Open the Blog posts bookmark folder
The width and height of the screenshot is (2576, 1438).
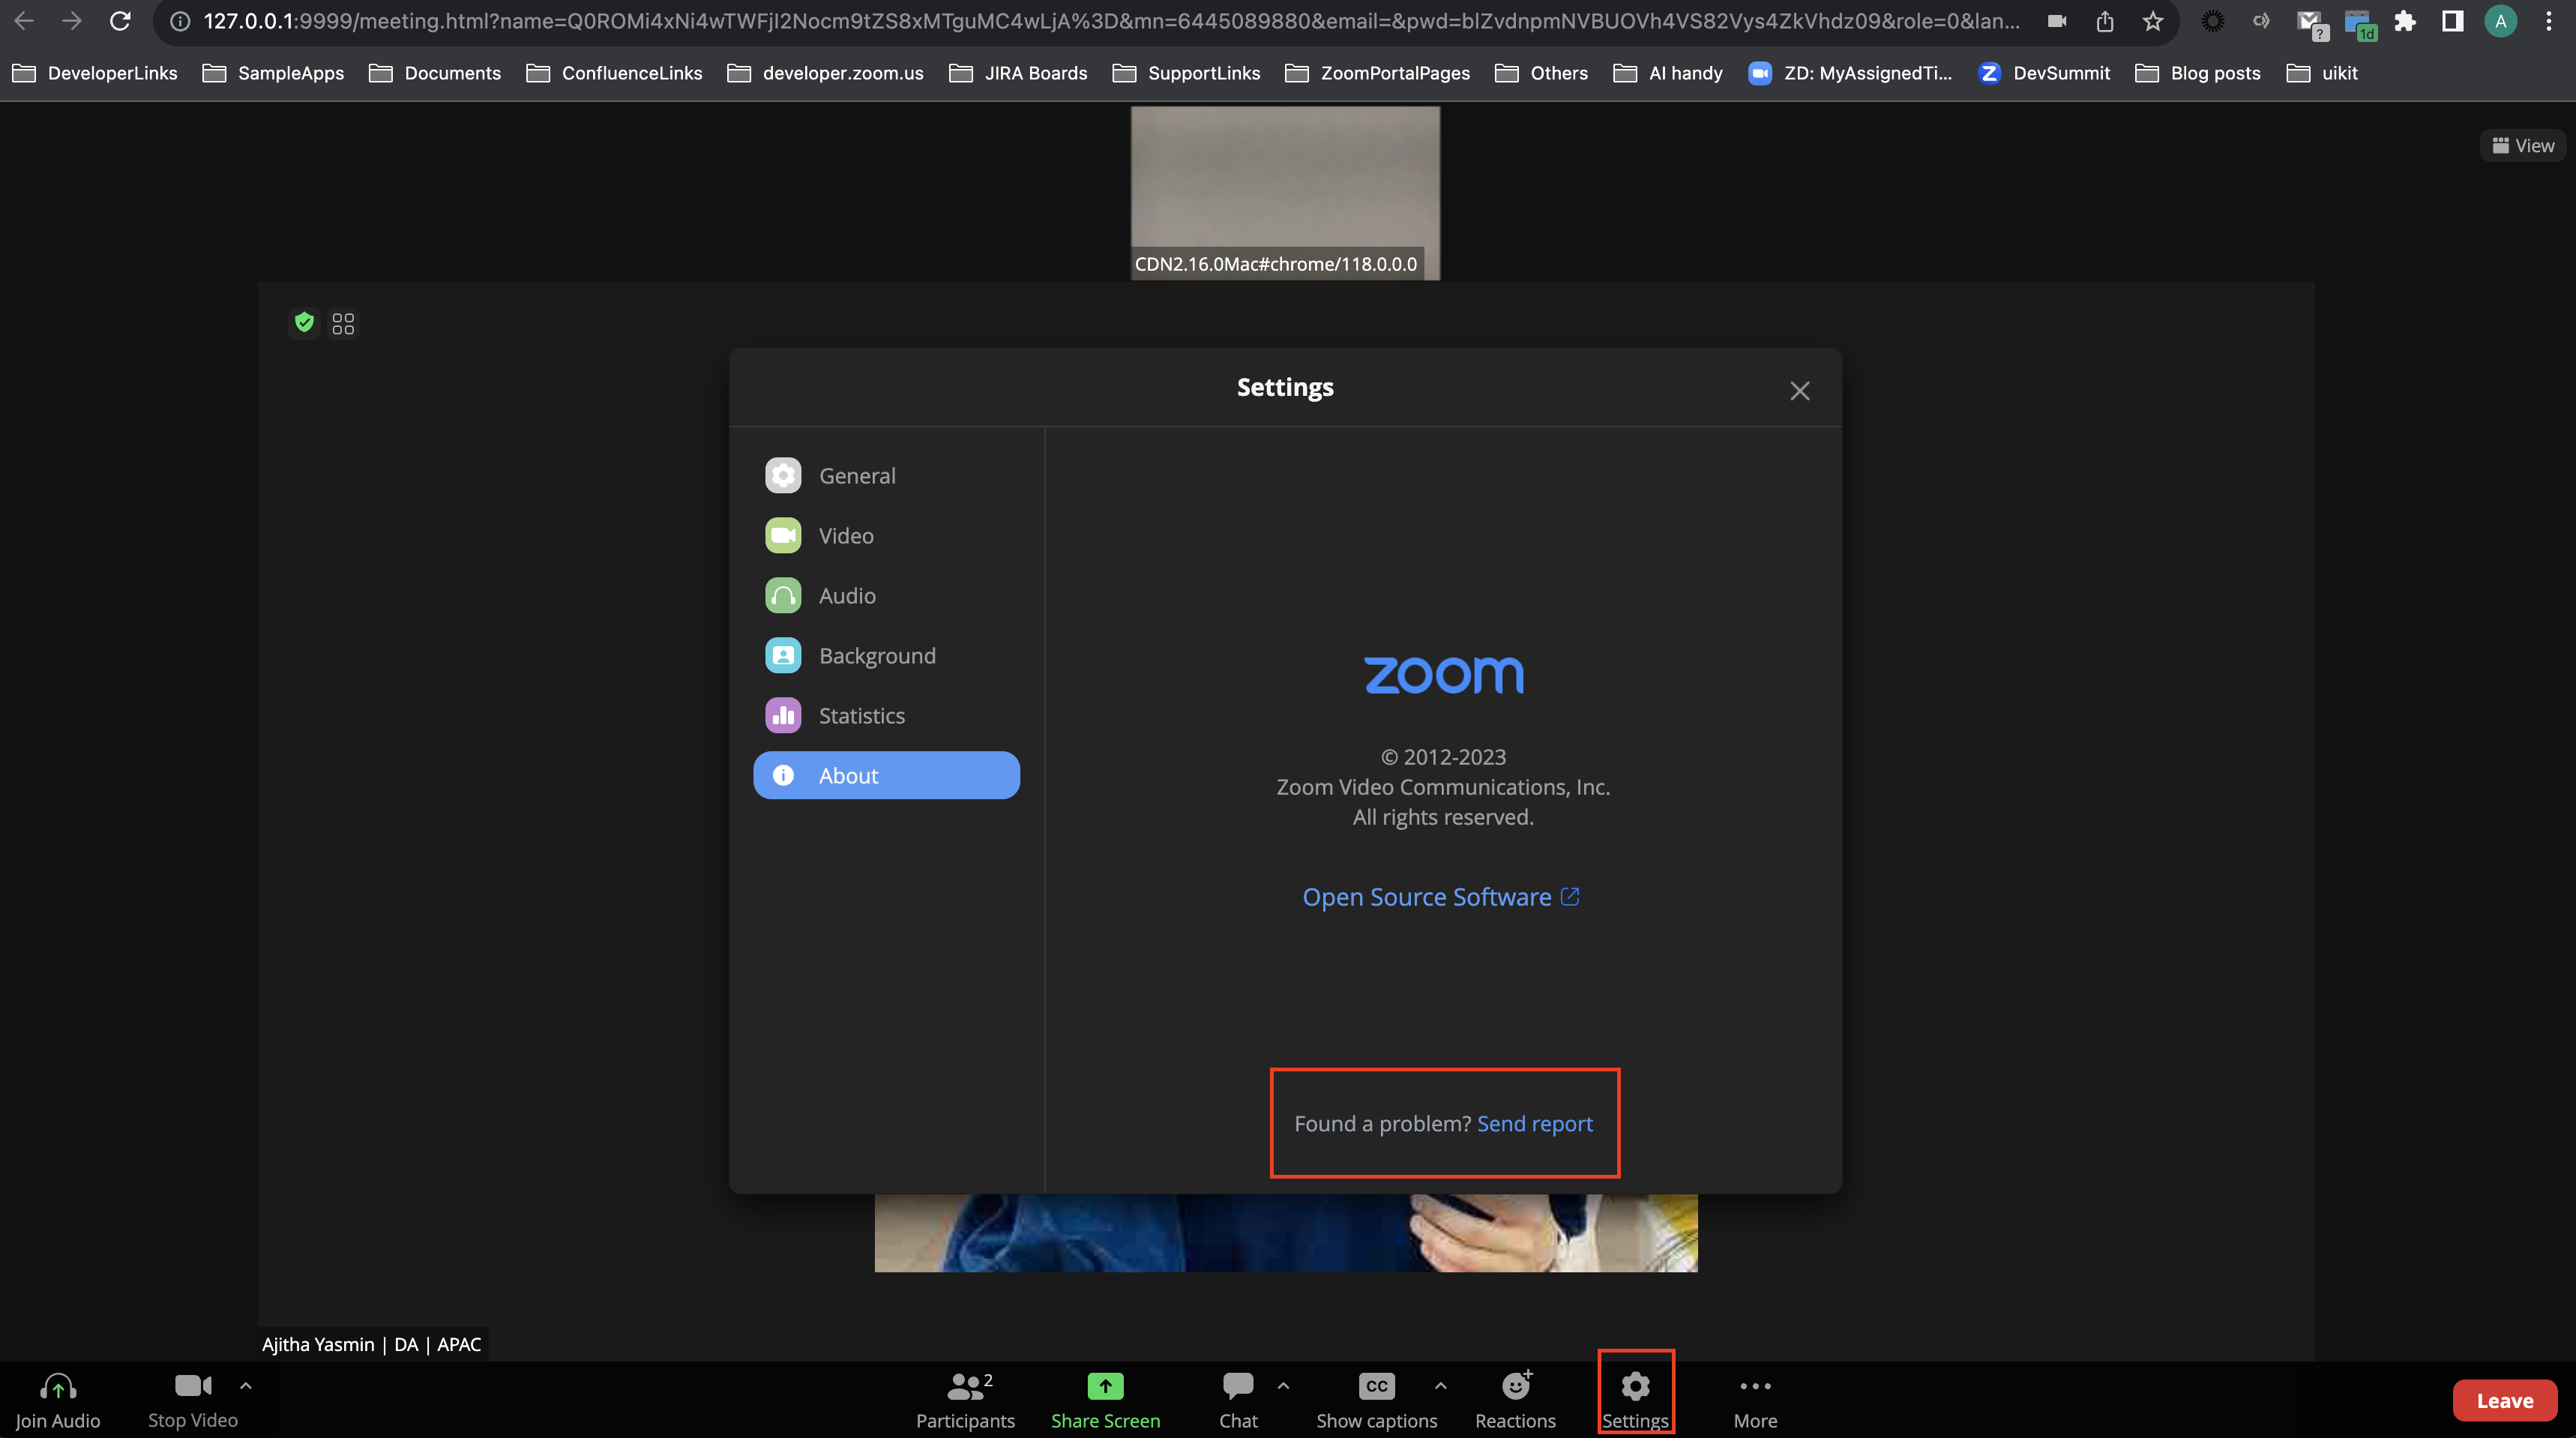tap(2198, 73)
